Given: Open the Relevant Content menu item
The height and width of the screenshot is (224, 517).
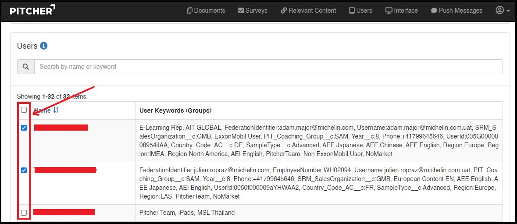Looking at the screenshot, I should pyautogui.click(x=308, y=11).
